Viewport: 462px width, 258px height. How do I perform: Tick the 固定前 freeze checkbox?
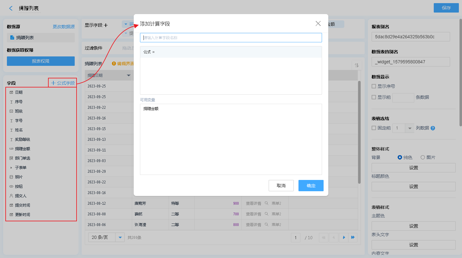[x=374, y=128]
